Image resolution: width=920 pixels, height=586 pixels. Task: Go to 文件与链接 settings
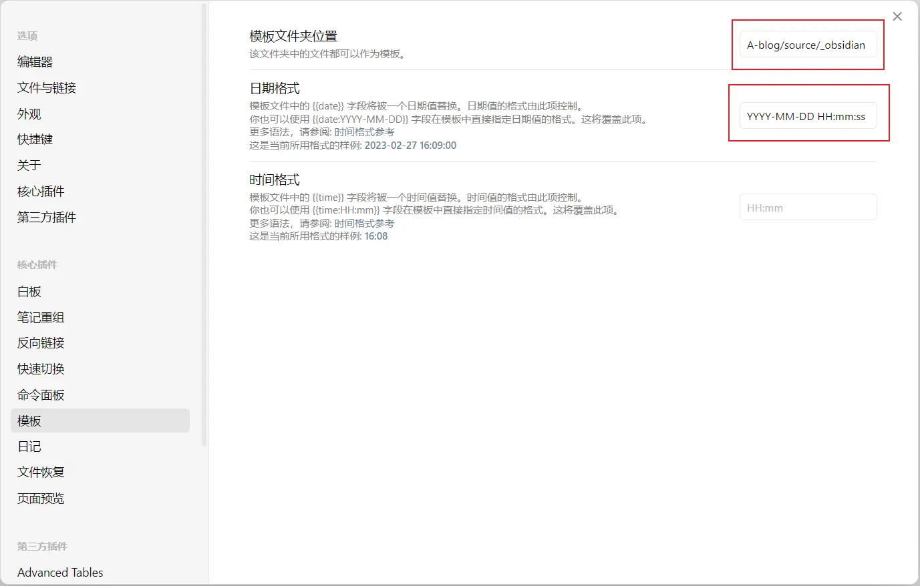click(x=47, y=88)
